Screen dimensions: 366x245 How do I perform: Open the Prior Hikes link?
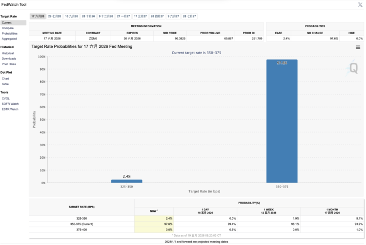click(9, 64)
